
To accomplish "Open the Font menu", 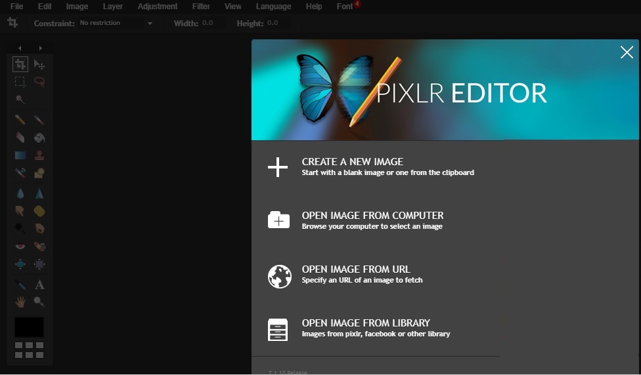I will click(345, 6).
